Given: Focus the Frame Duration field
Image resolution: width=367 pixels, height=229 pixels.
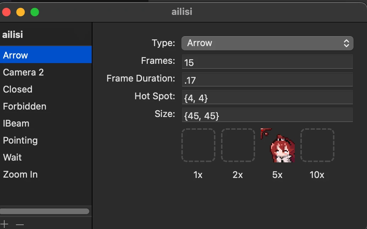Looking at the screenshot, I should [267, 80].
